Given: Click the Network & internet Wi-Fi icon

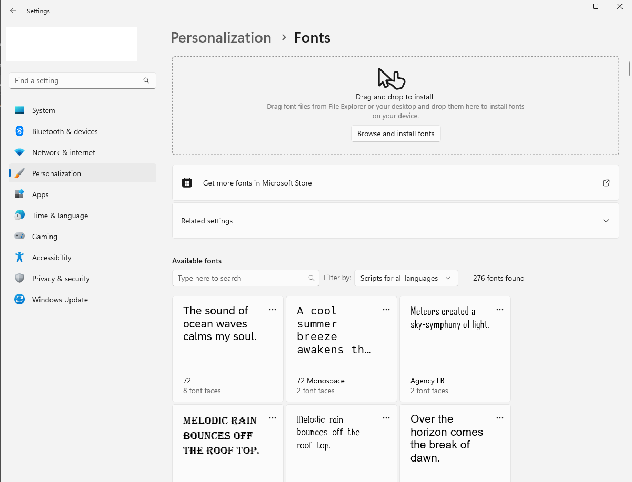Looking at the screenshot, I should [x=19, y=152].
